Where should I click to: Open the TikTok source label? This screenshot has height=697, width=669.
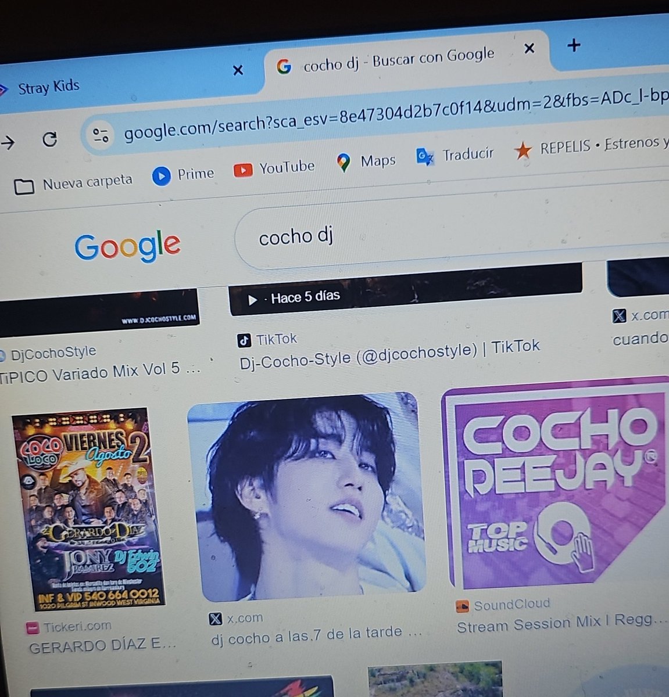click(268, 339)
